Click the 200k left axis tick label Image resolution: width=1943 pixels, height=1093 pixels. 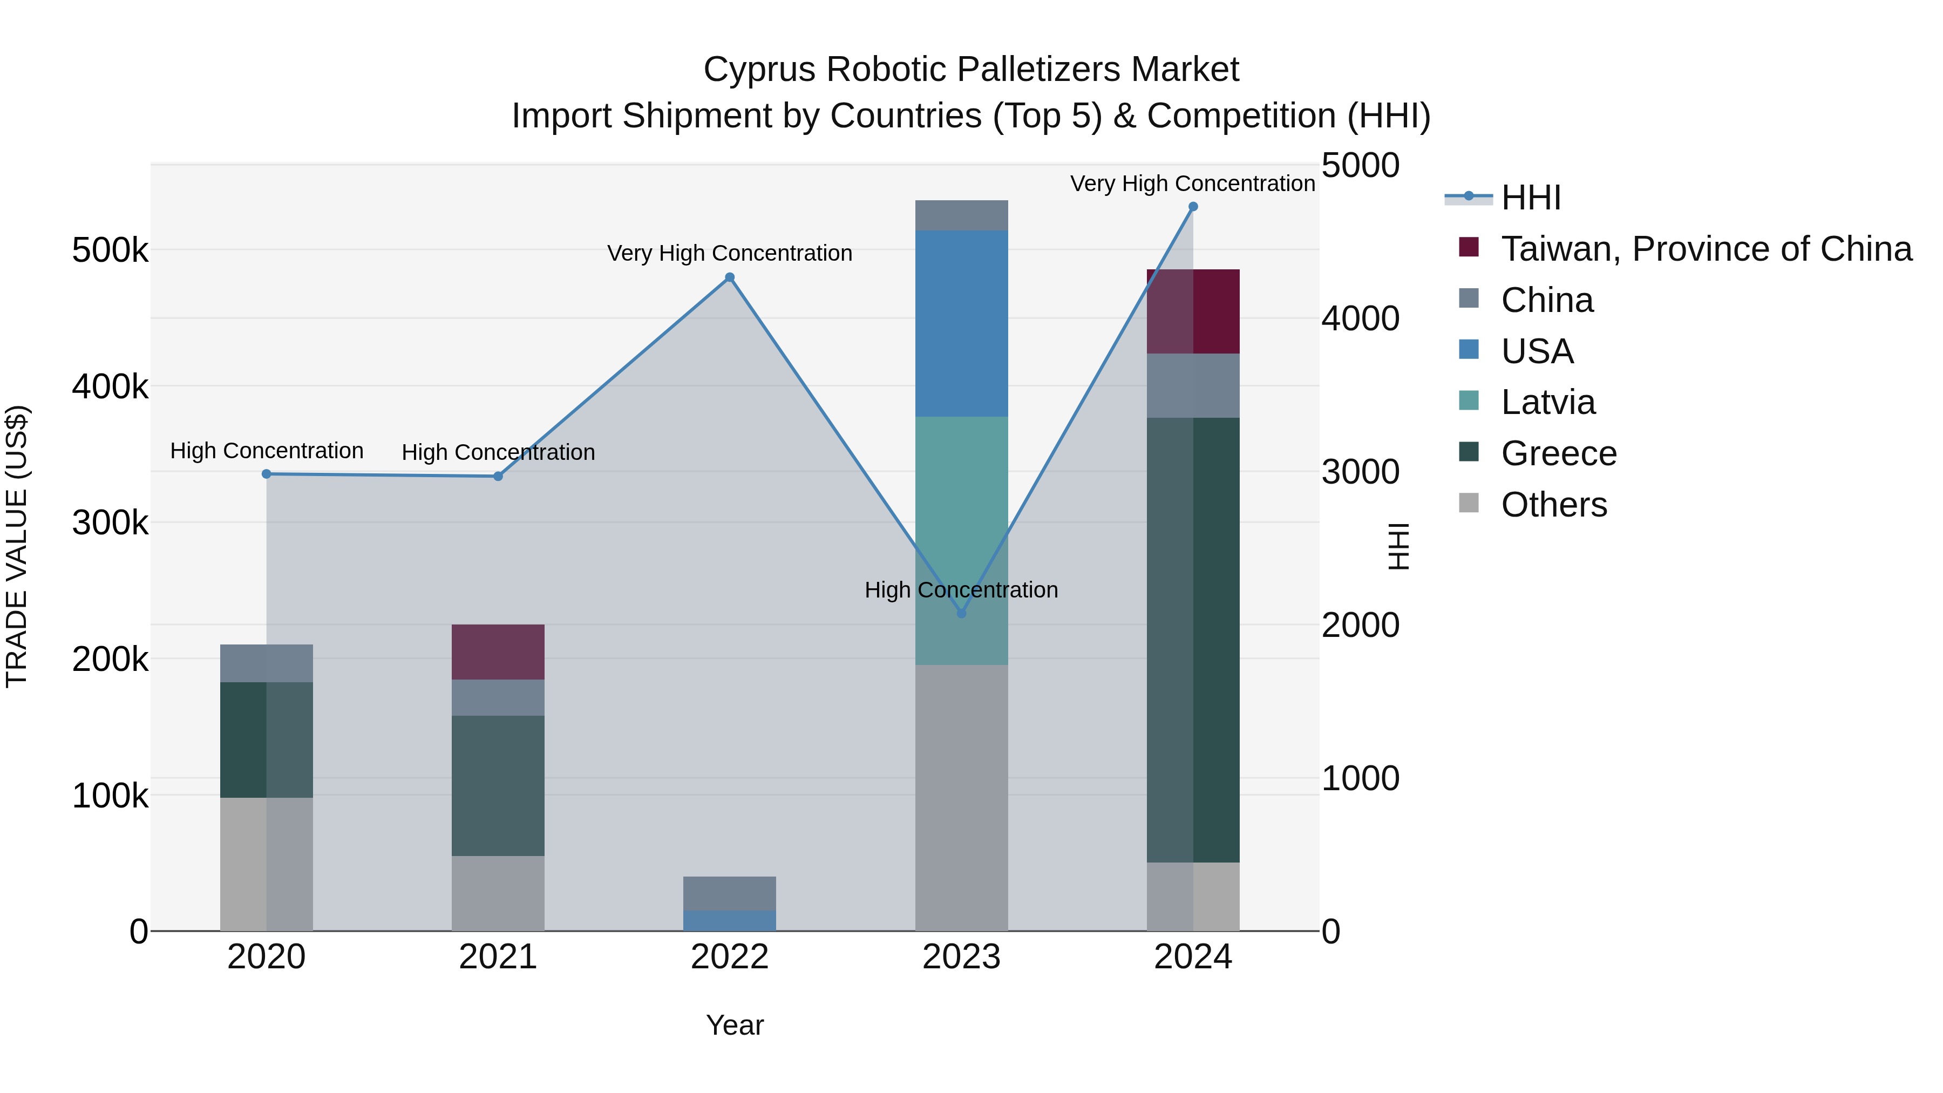(x=110, y=659)
